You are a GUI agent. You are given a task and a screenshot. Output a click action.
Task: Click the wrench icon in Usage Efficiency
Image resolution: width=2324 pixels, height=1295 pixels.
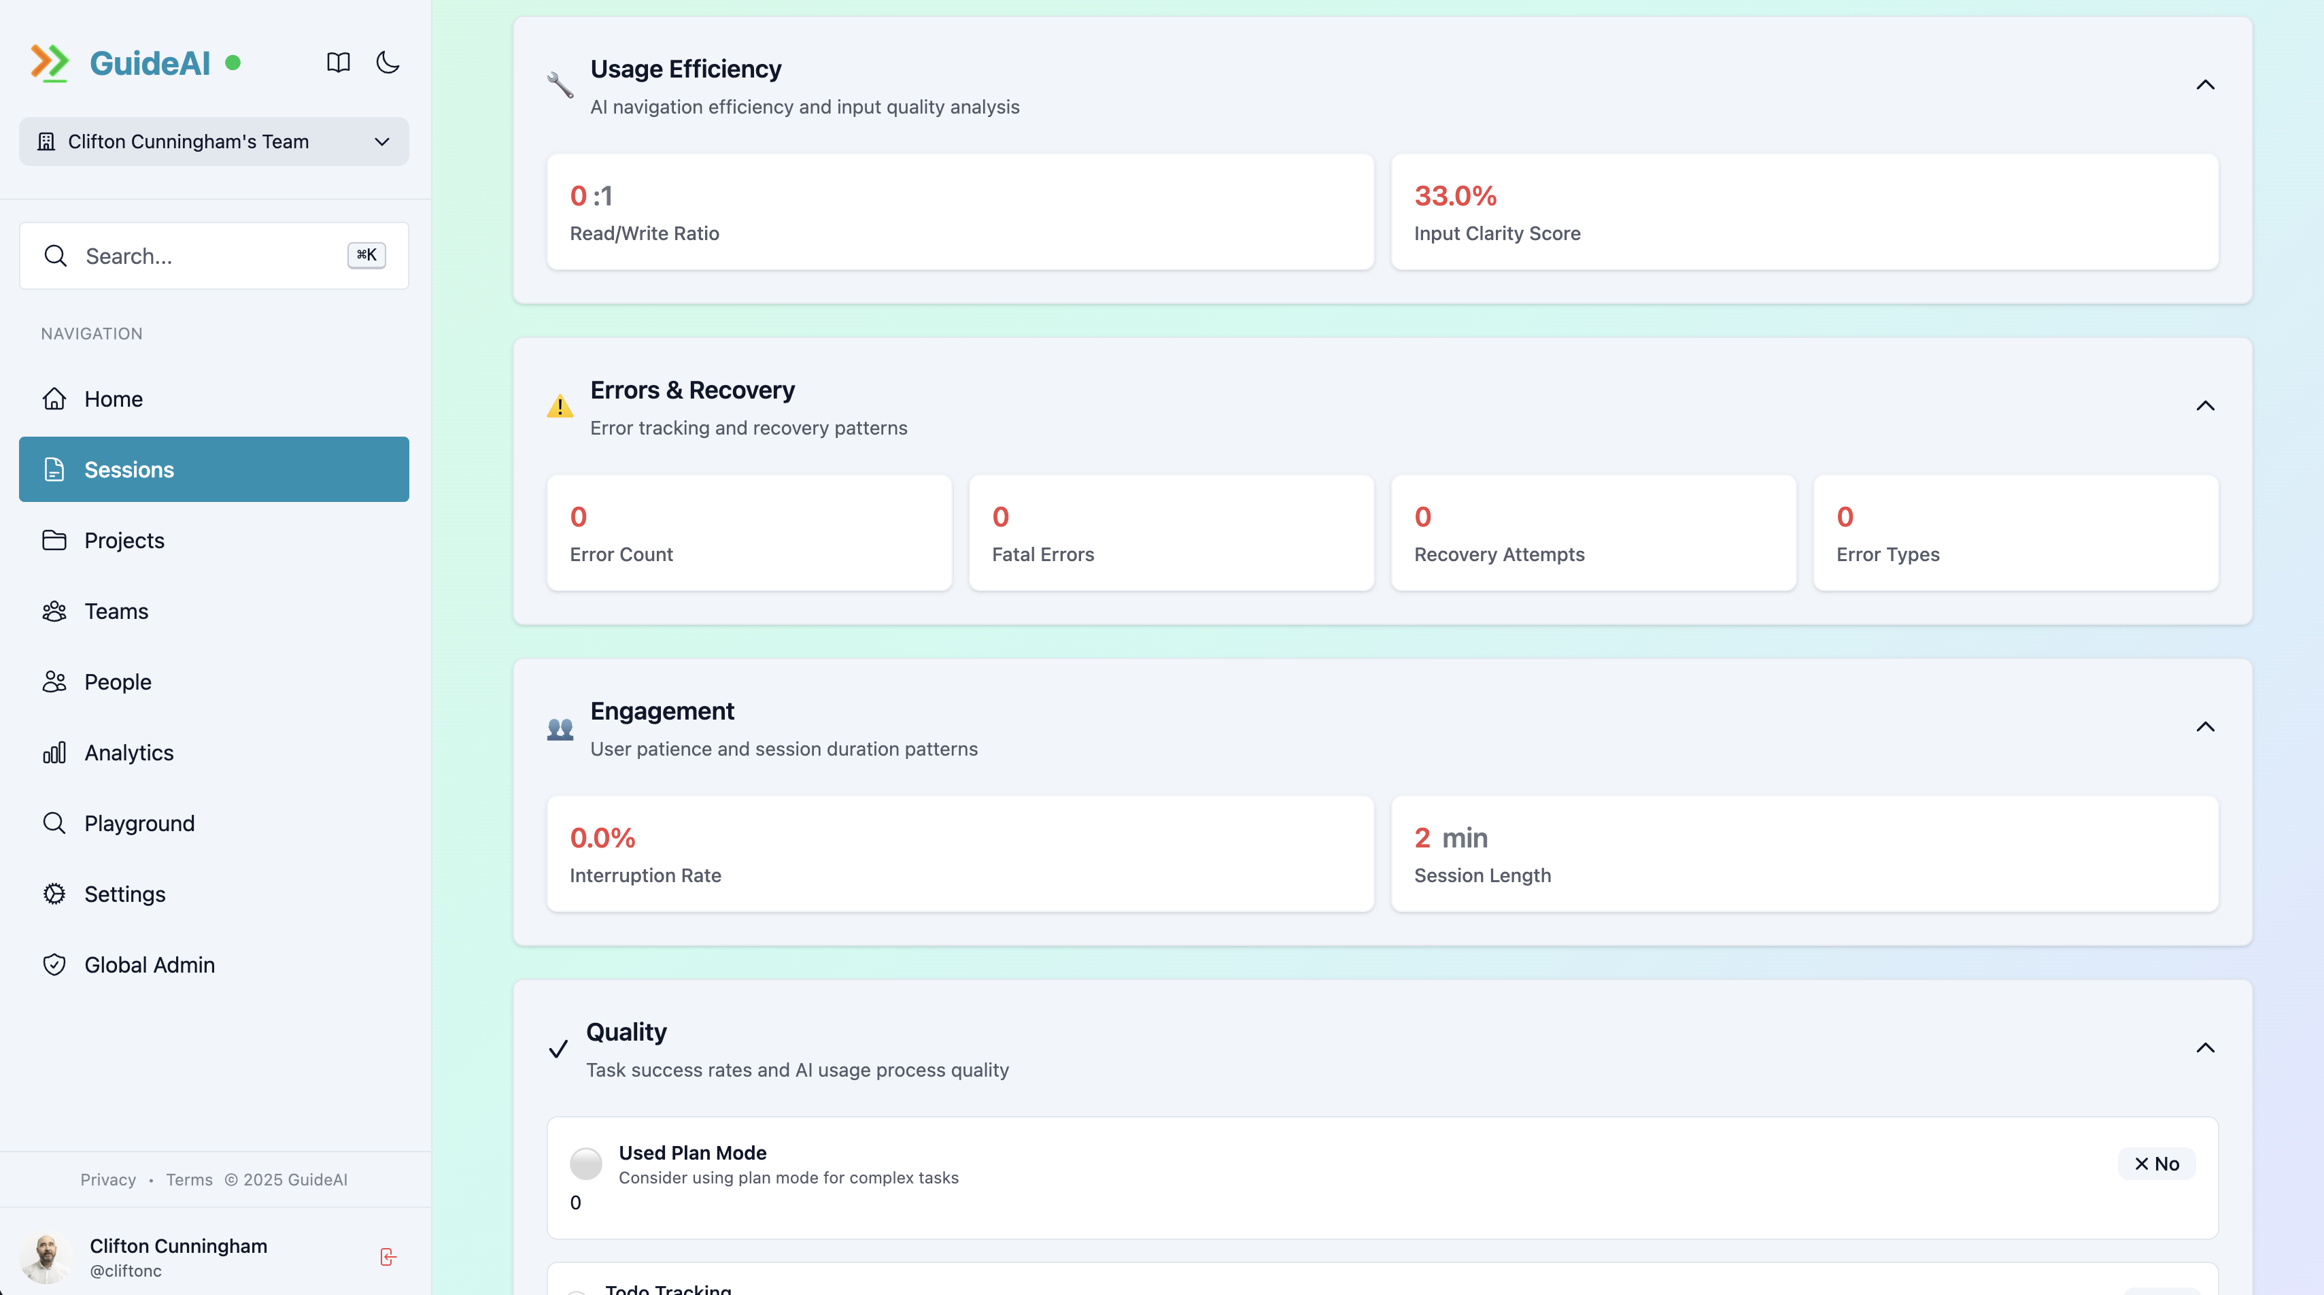click(x=560, y=86)
